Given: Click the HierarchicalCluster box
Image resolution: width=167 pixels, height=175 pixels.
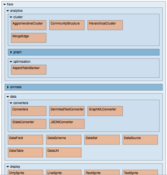Looking at the screenshot, I should click(105, 25).
